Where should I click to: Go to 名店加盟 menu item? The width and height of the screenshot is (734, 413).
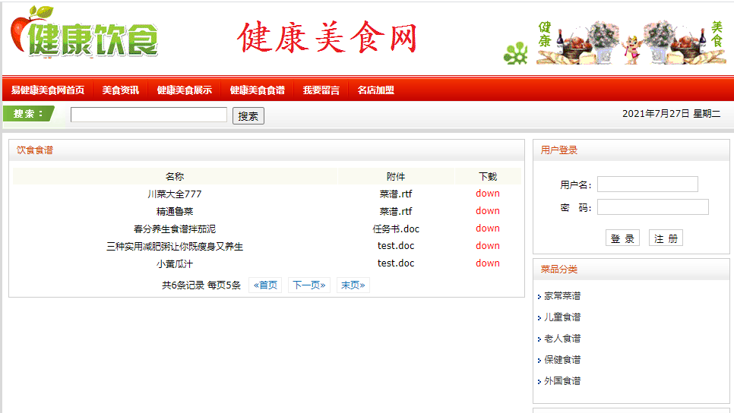click(376, 90)
